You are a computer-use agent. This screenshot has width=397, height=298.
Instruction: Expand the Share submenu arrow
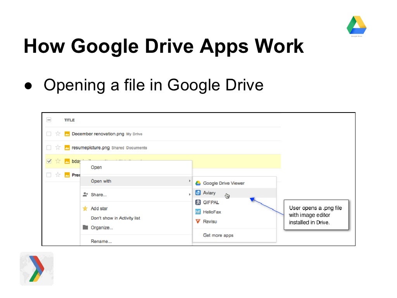[189, 195]
